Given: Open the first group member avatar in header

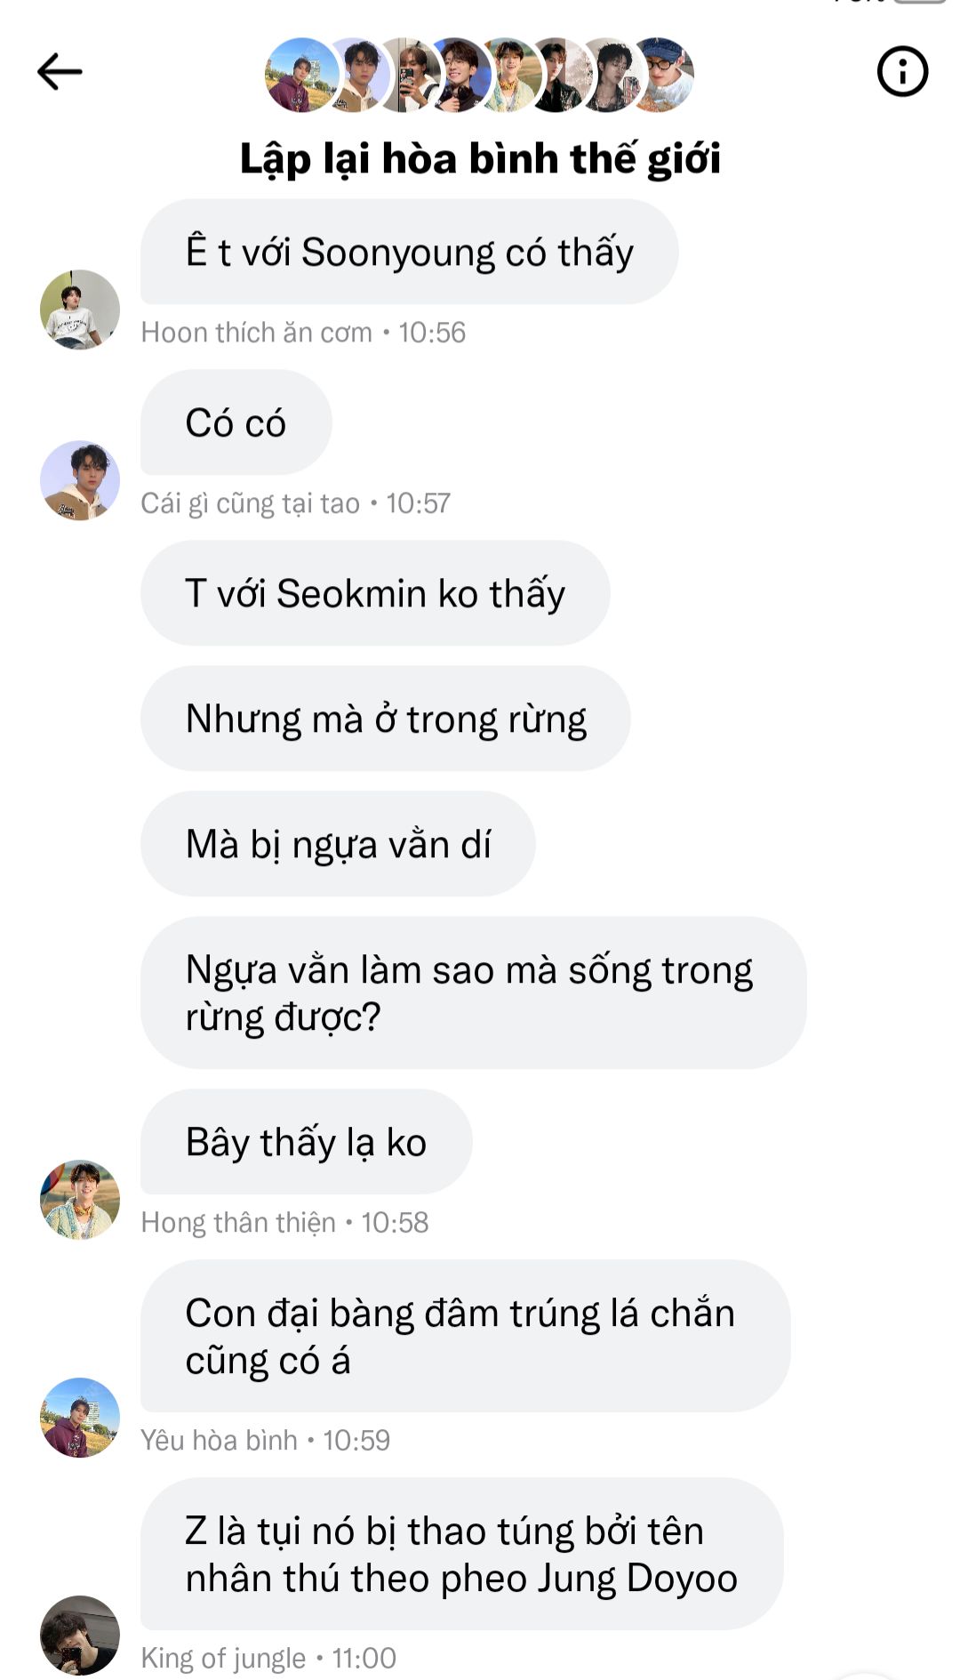Looking at the screenshot, I should tap(301, 75).
